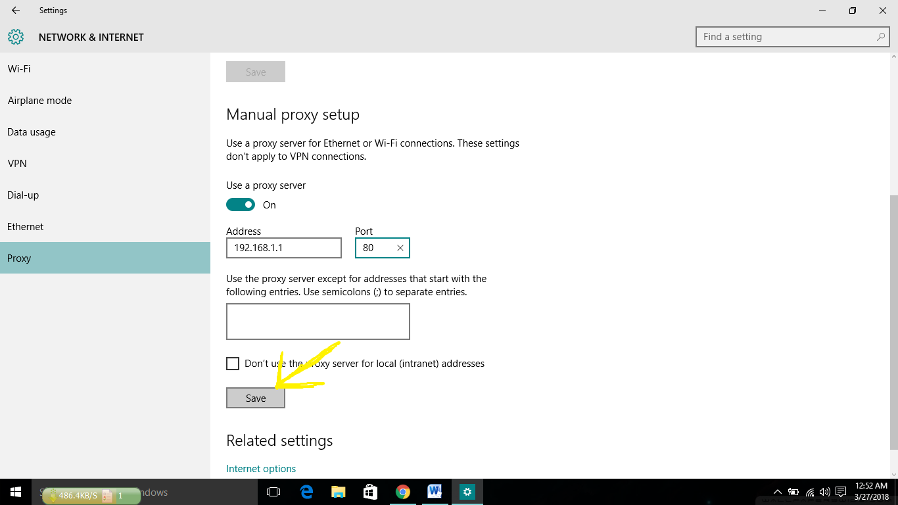Turn off the Use a proxy server switch
Image resolution: width=898 pixels, height=505 pixels.
coord(241,204)
